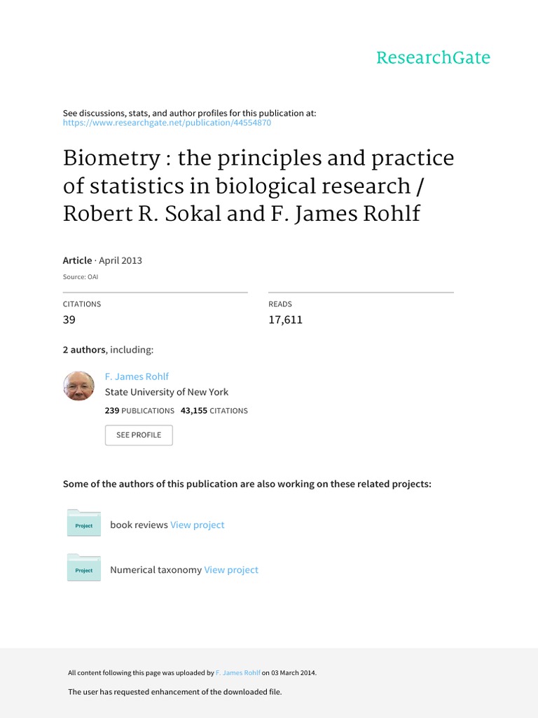Open View project link for Numerical taxonomy

point(231,570)
